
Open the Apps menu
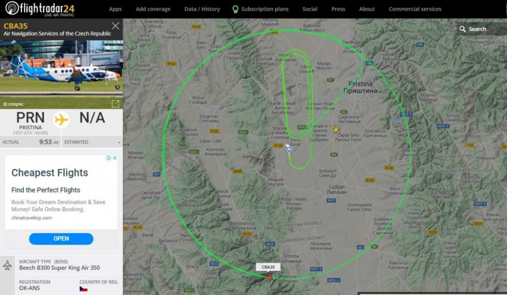pyautogui.click(x=116, y=9)
